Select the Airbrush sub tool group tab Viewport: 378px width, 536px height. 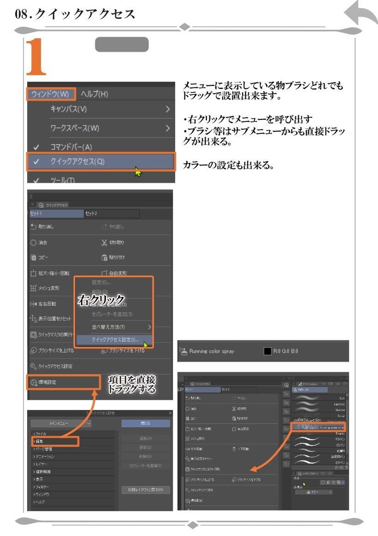310,389
